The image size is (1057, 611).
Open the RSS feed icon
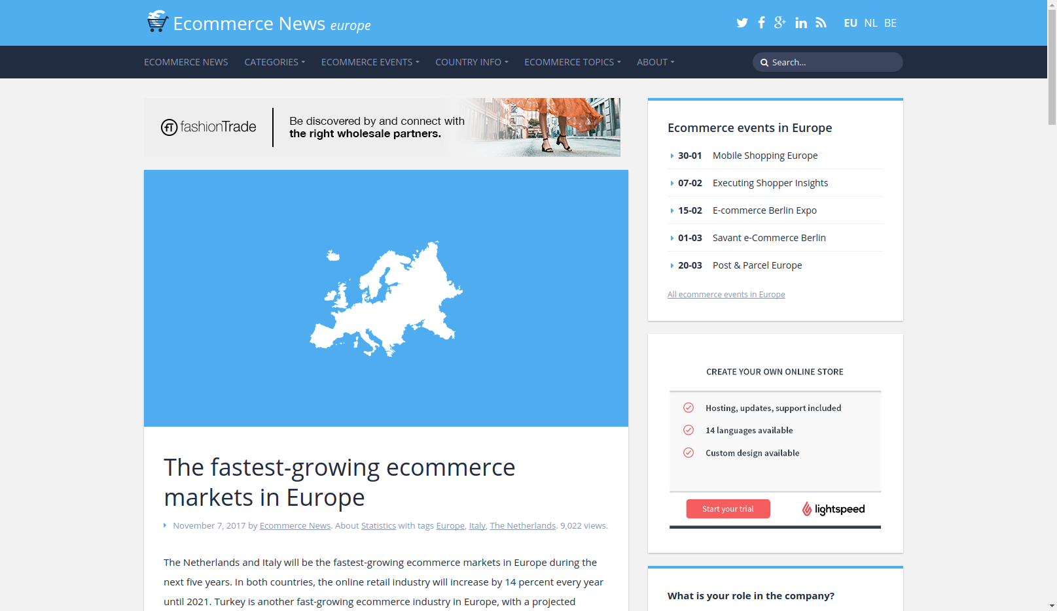[821, 23]
